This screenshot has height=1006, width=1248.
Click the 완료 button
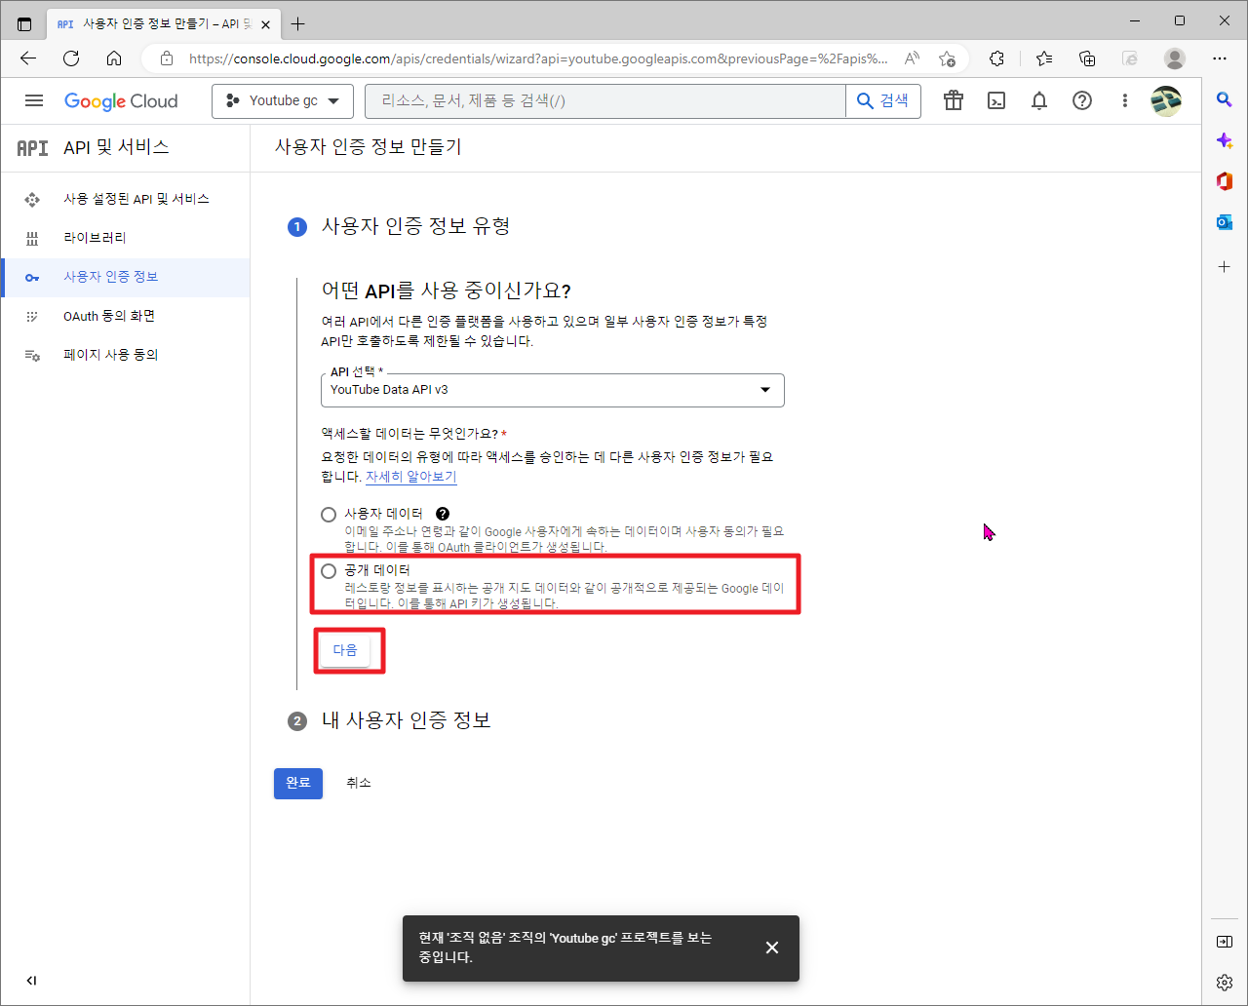coord(298,783)
